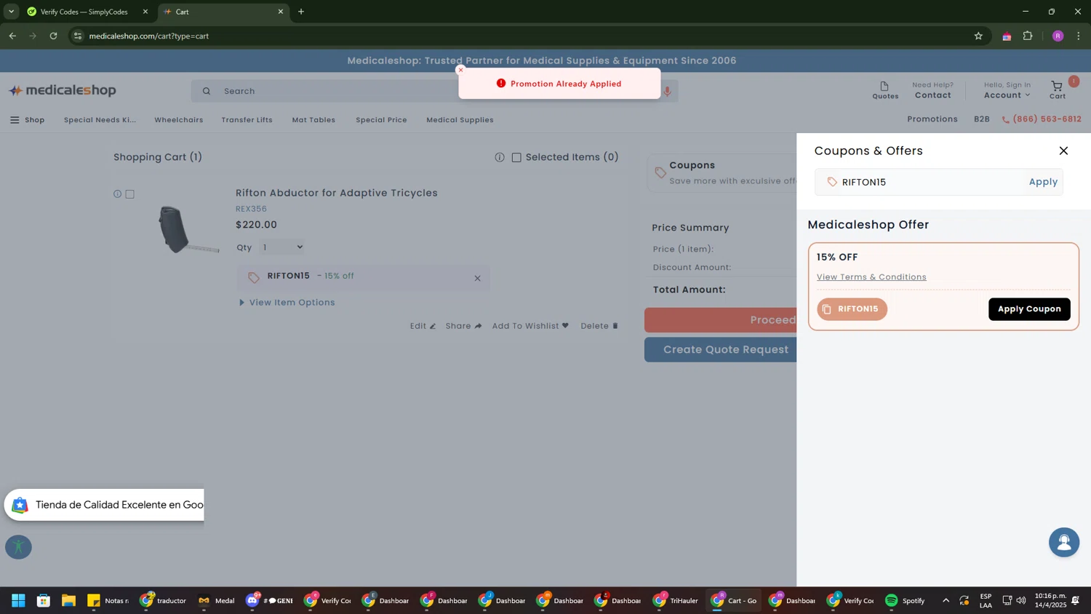Open the Rifton Abductor product thumbnail

188,229
